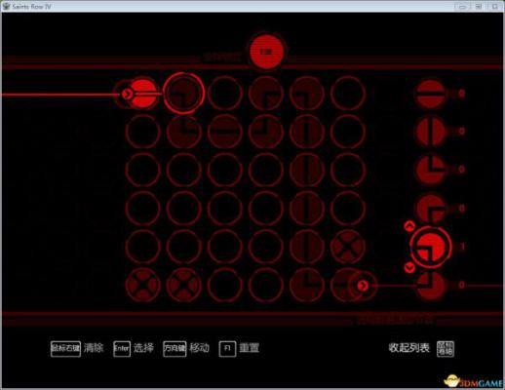The image size is (505, 390).
Task: Click the 移动 move hint label
Action: point(200,348)
